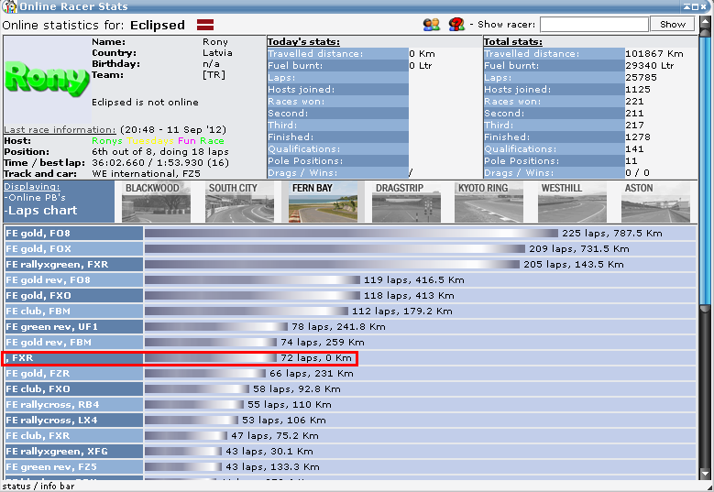Open Ronys Tuesdays Fun Race host
Image resolution: width=714 pixels, height=492 pixels.
pyautogui.click(x=158, y=140)
